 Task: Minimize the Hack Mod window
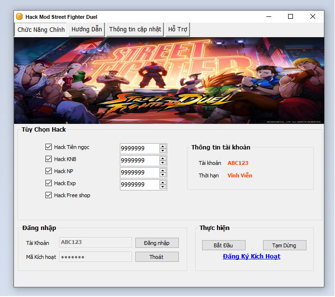pos(269,16)
